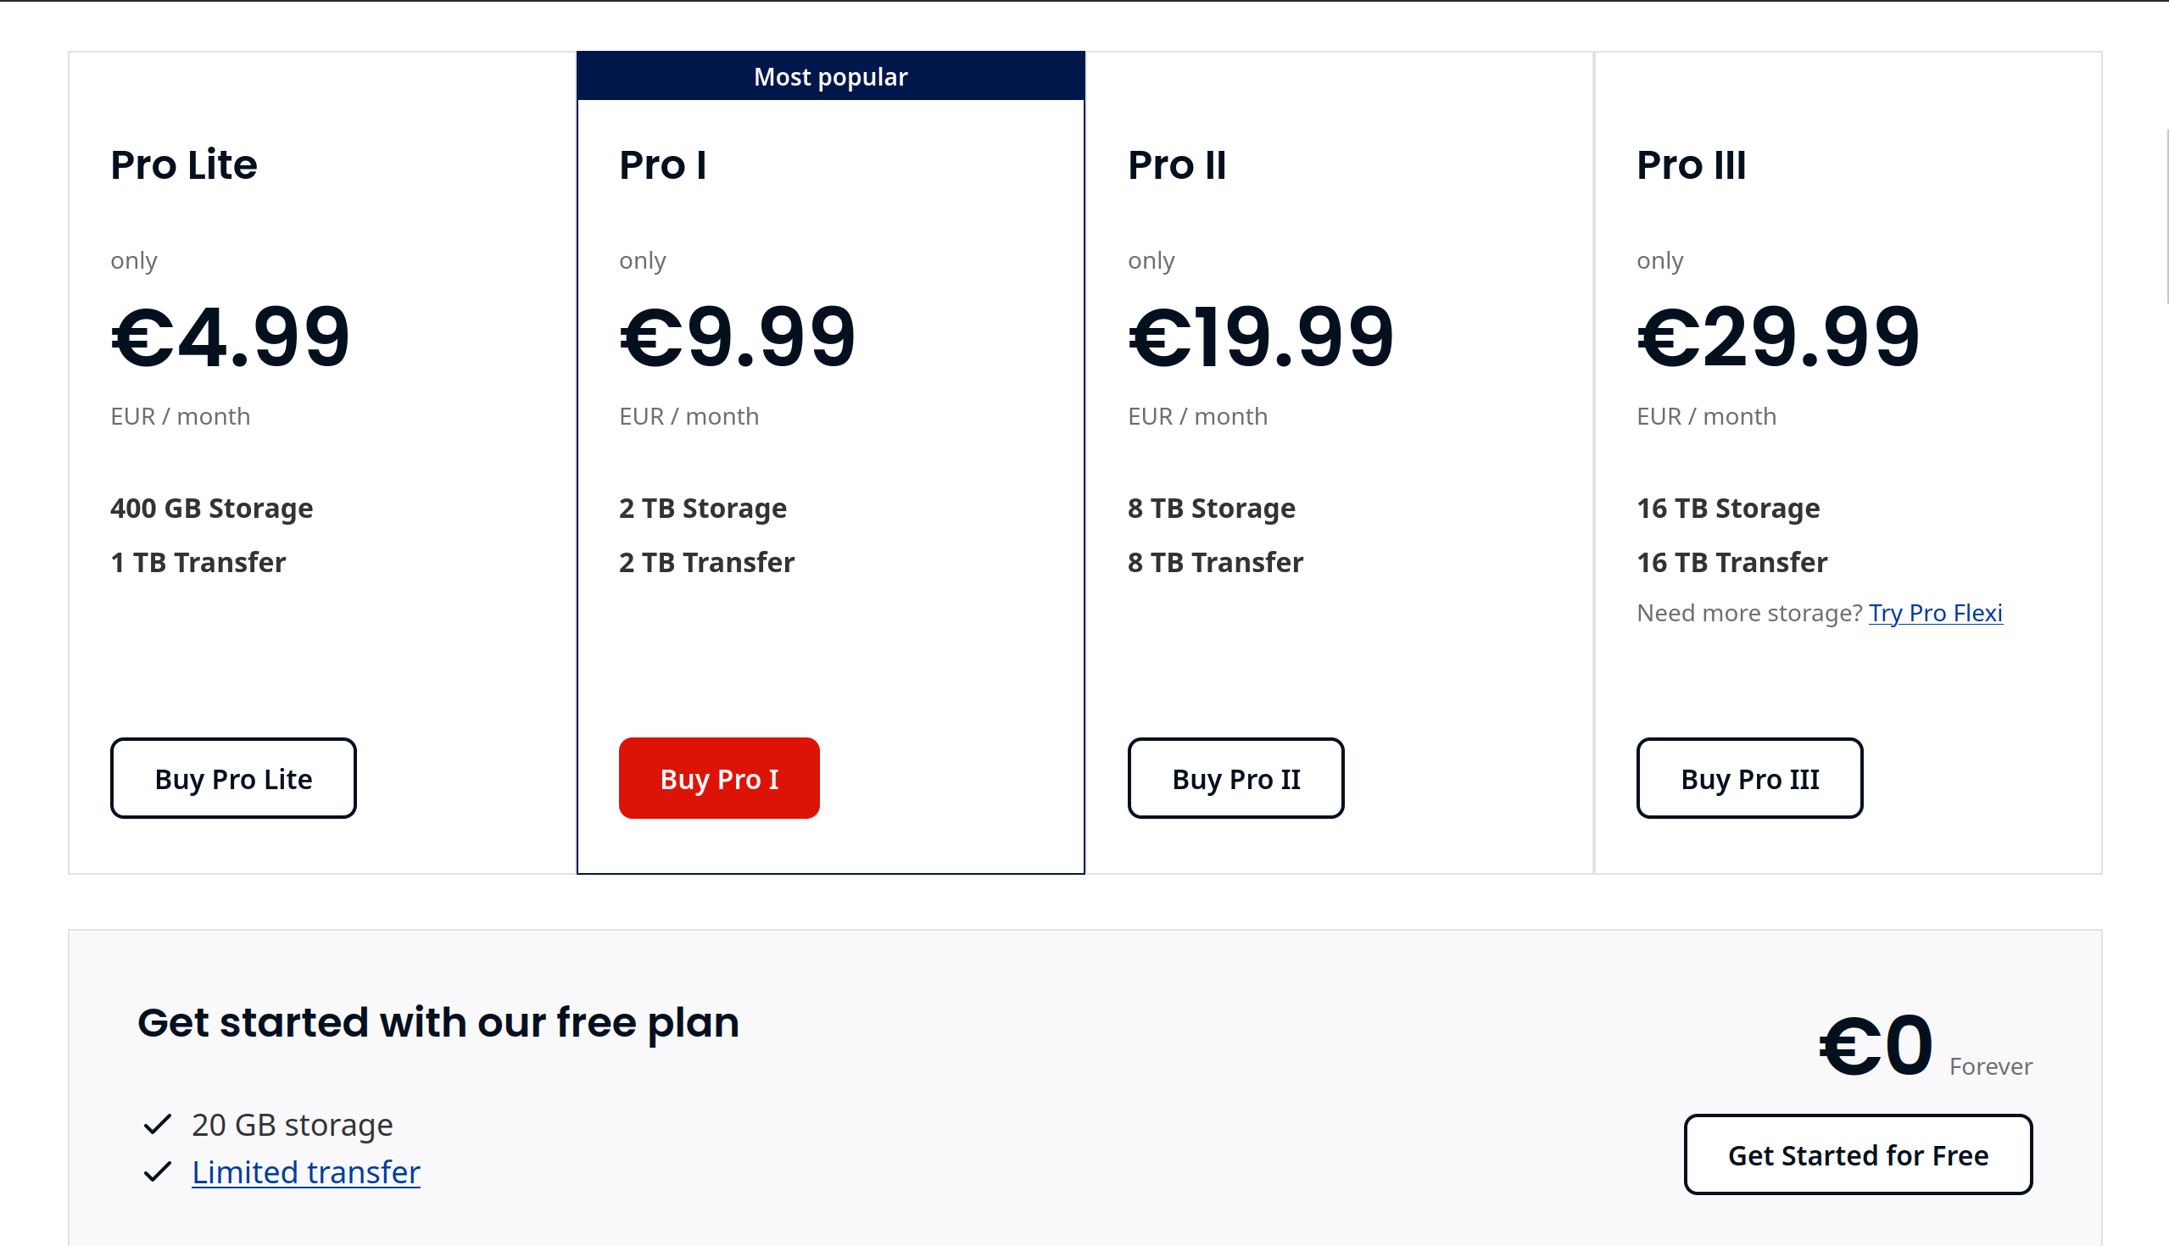The image size is (2169, 1246).
Task: Click the checkmark beside 20 GB storage
Action: [158, 1124]
